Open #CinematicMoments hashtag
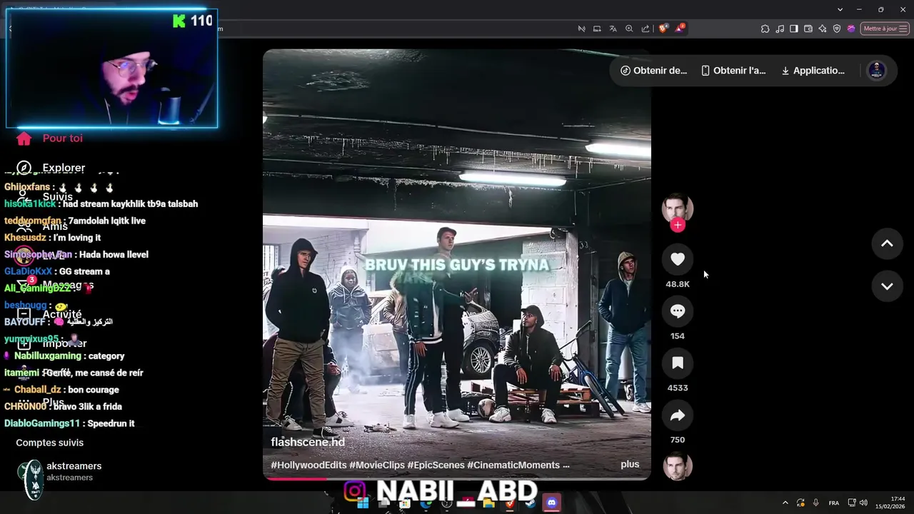Image resolution: width=914 pixels, height=514 pixels. coord(513,465)
